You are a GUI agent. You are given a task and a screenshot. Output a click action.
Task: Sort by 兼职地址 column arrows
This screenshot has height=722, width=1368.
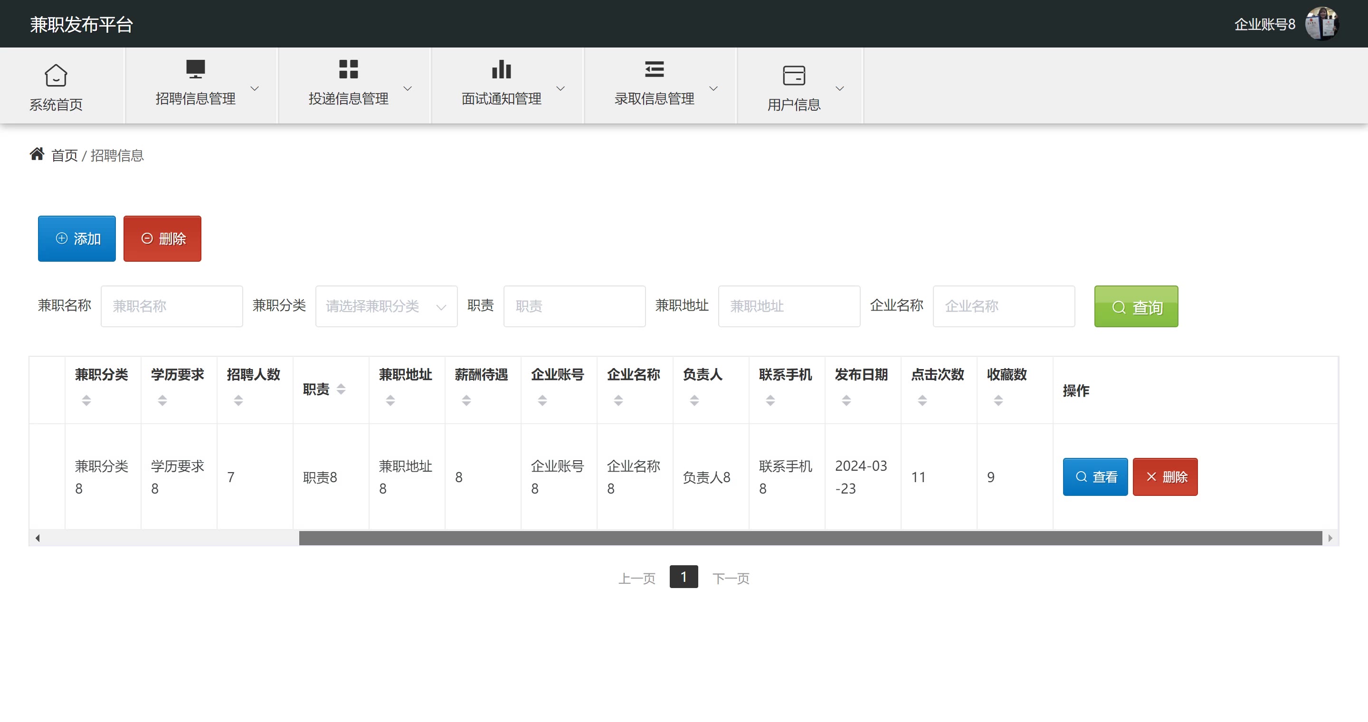[x=390, y=400]
